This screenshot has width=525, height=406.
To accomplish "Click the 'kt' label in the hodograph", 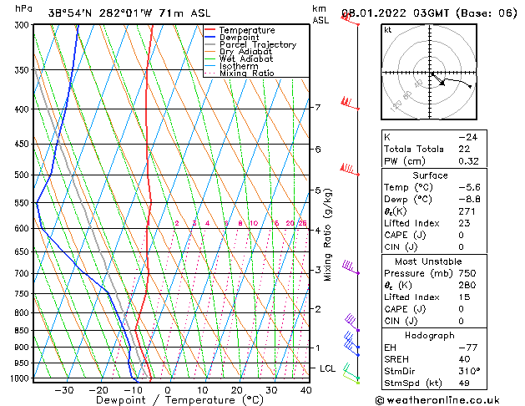I will point(387,30).
